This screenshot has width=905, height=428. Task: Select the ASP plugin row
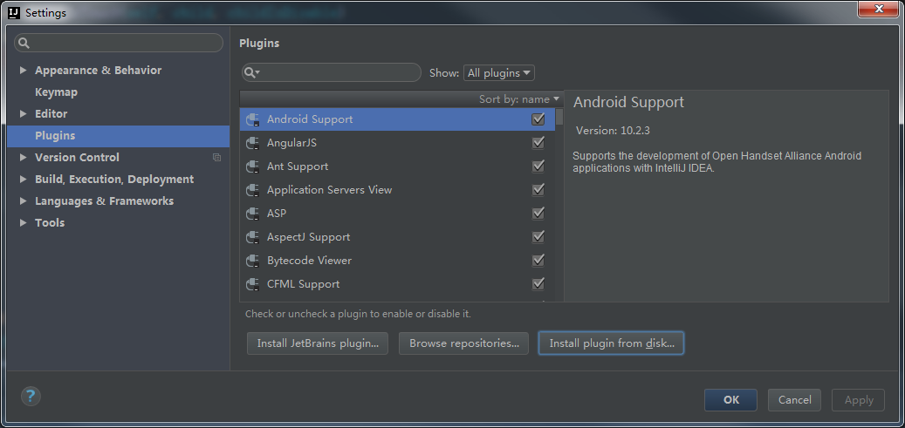(397, 214)
